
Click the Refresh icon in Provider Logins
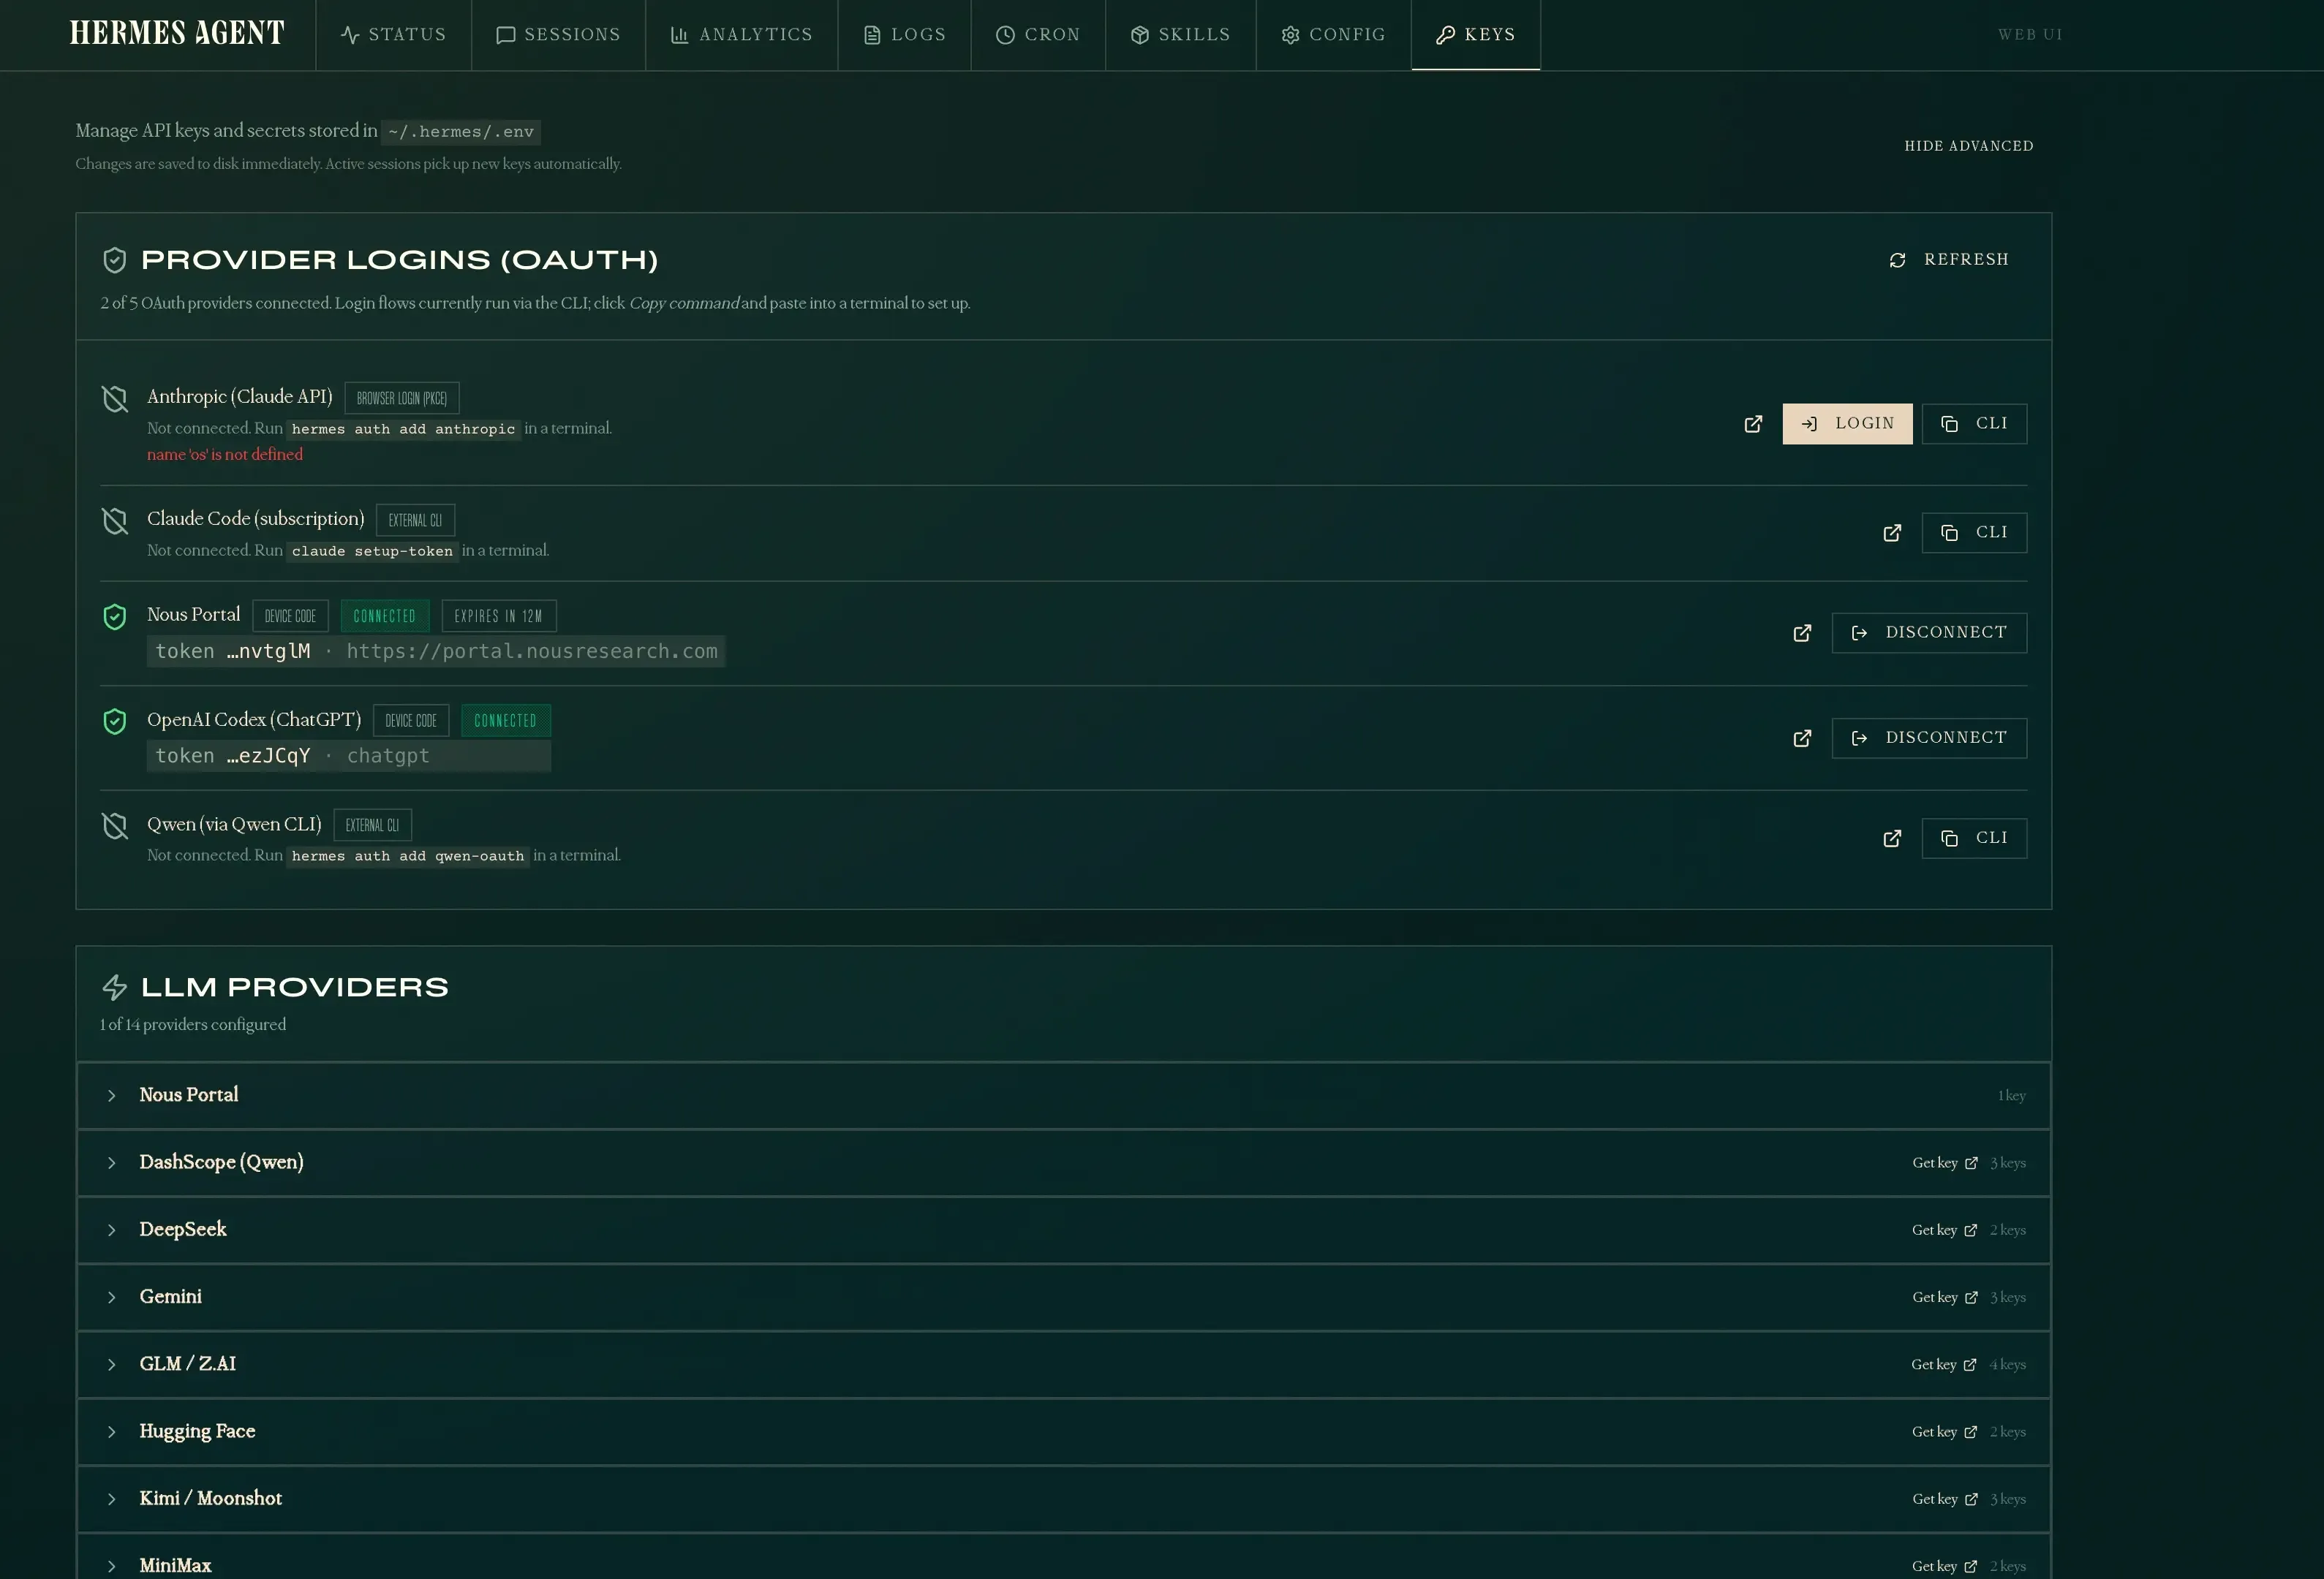[1897, 259]
